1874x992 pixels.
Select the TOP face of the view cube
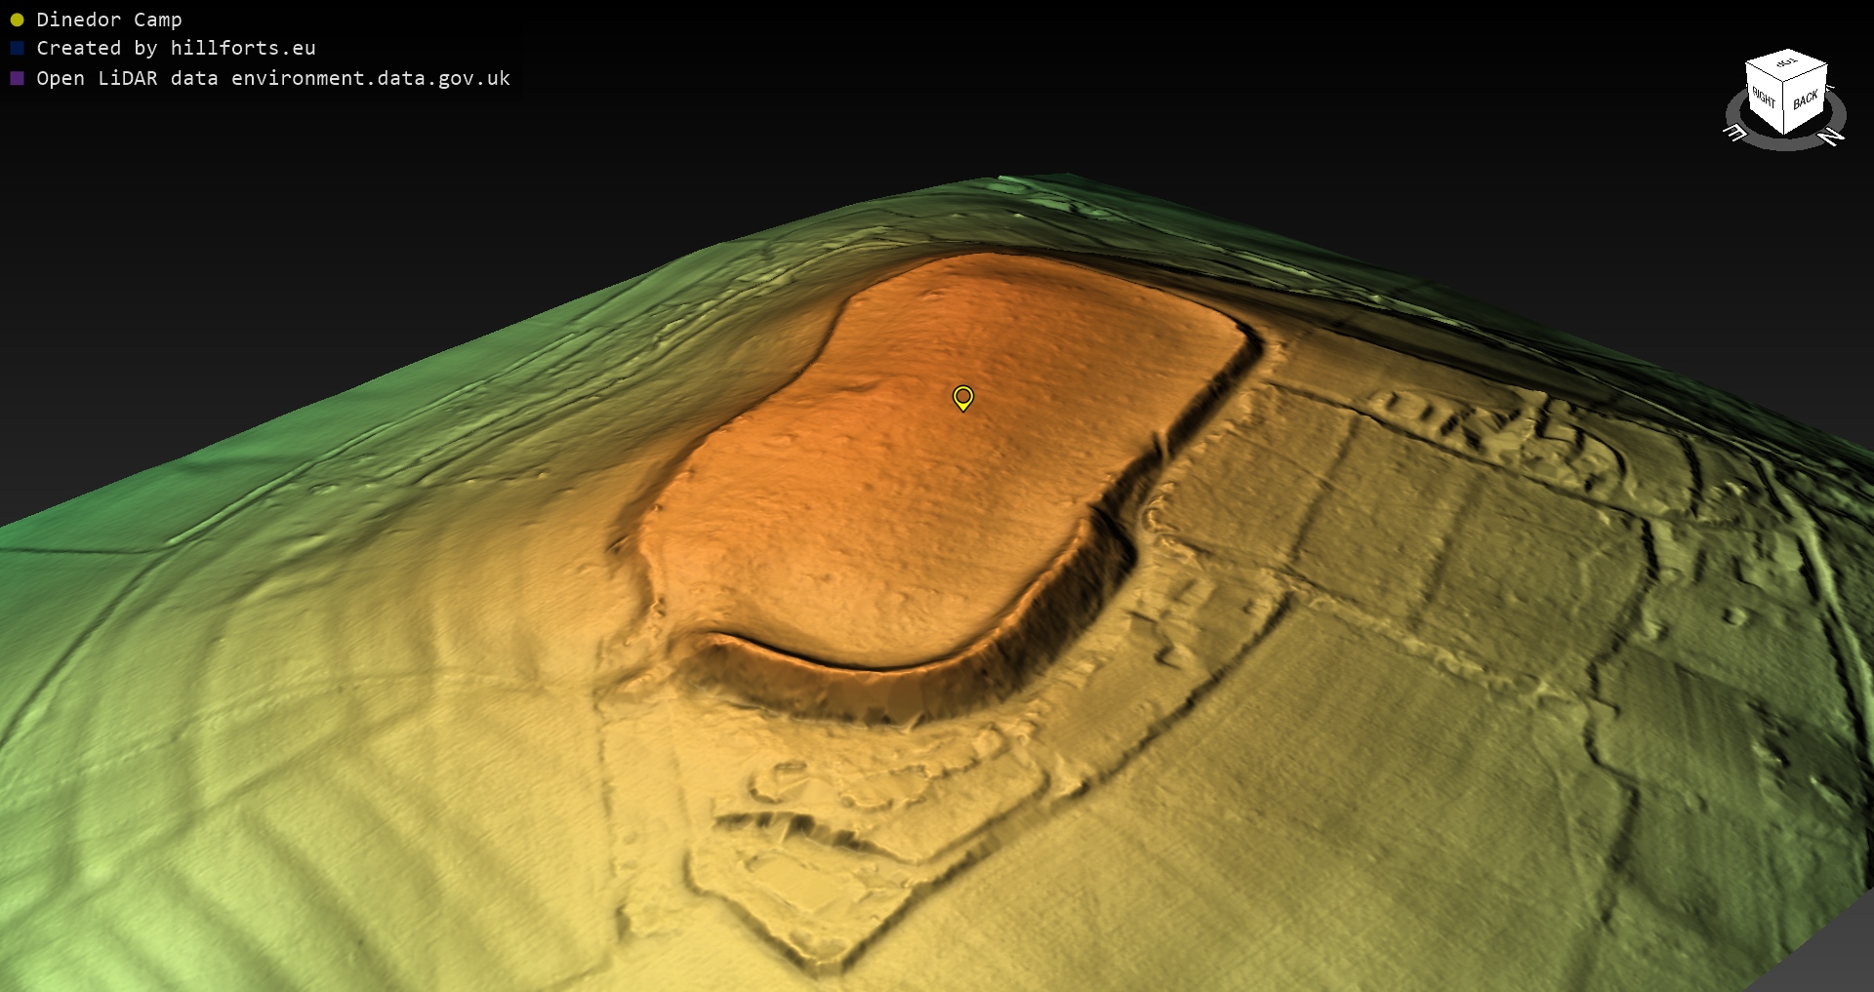pyautogui.click(x=1786, y=64)
